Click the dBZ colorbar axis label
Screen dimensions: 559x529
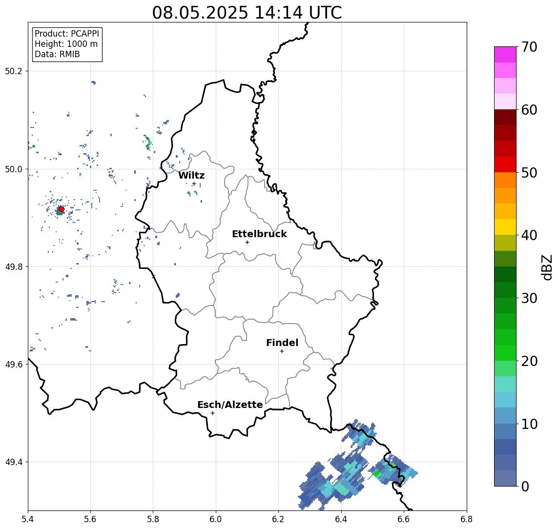[546, 267]
